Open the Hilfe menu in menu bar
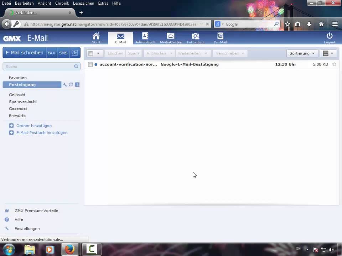The height and width of the screenshot is (256, 342). coord(116,3)
